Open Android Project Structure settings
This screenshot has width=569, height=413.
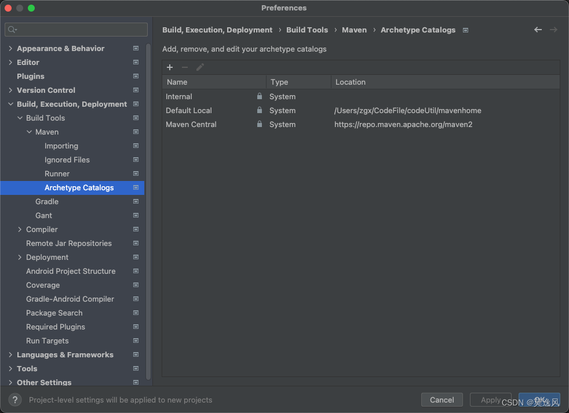[x=71, y=271]
